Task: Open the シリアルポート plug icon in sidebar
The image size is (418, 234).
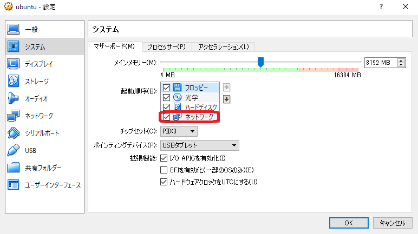Action: tap(14, 133)
